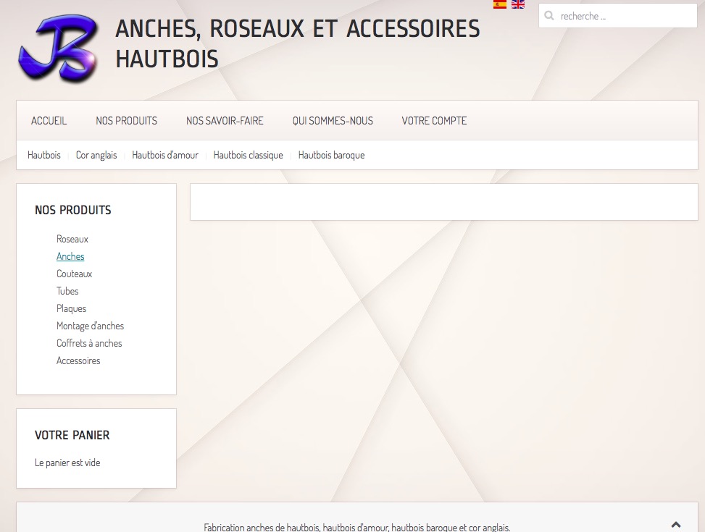Click the NOS PRODUITS sidebar heading

click(x=73, y=210)
